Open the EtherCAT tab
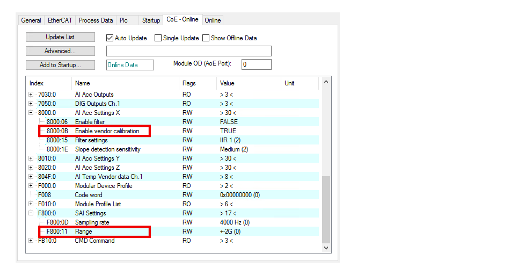The height and width of the screenshot is (275, 518). click(60, 20)
